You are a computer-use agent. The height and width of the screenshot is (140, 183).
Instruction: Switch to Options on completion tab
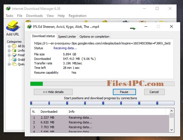[x=94, y=37]
